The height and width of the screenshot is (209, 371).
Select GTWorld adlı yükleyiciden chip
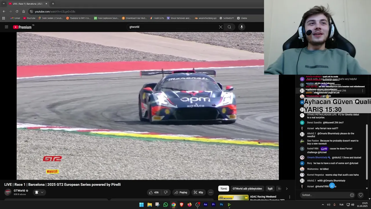[247, 189]
